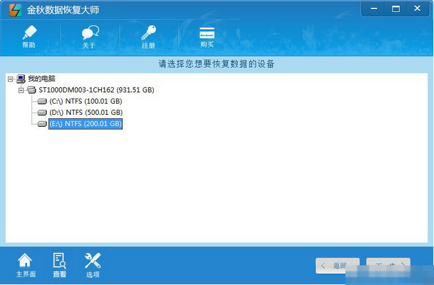The height and width of the screenshot is (285, 434).
Task: Open the 查看 (View) document icon
Action: click(59, 265)
